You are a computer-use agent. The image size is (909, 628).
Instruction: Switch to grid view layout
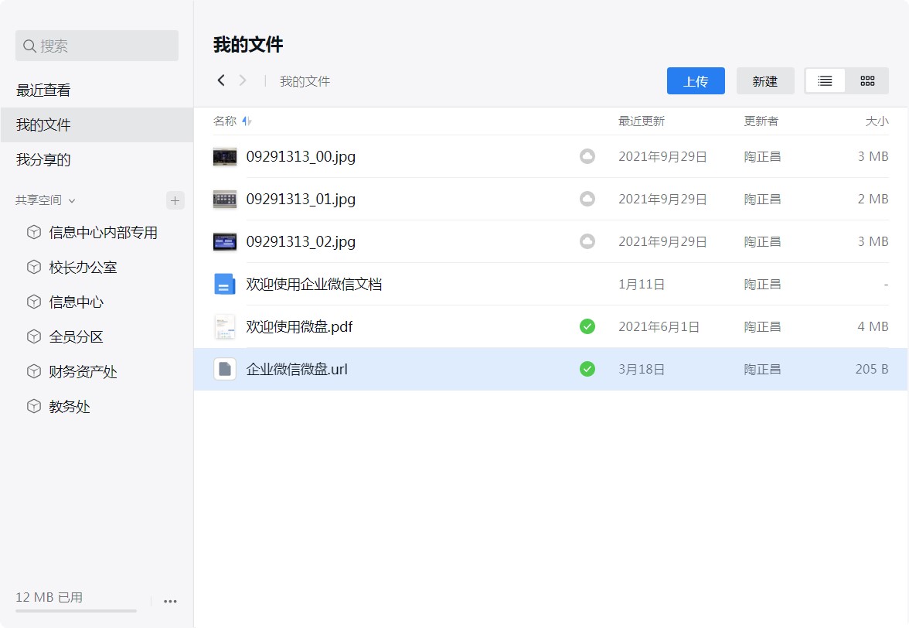867,81
